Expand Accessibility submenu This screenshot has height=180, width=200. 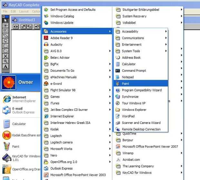tap(141, 31)
